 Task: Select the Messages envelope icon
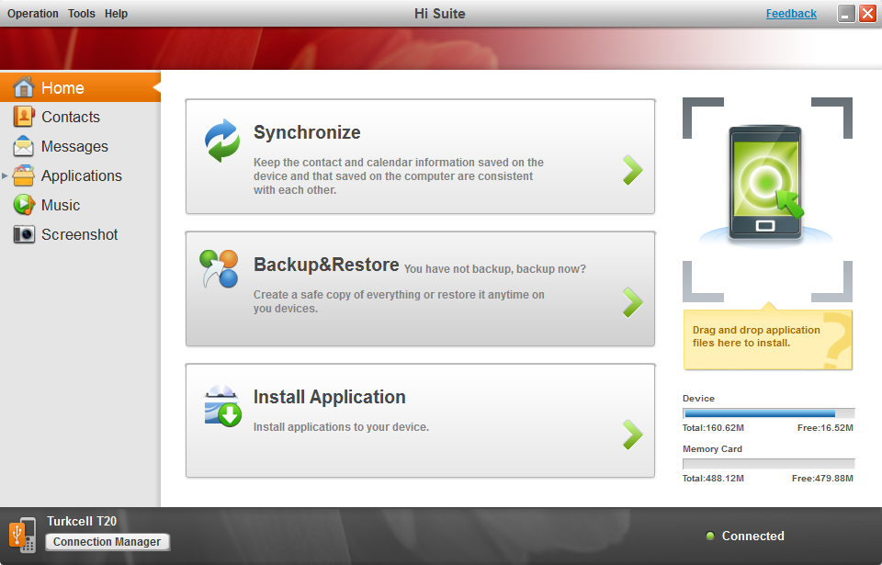coord(24,147)
